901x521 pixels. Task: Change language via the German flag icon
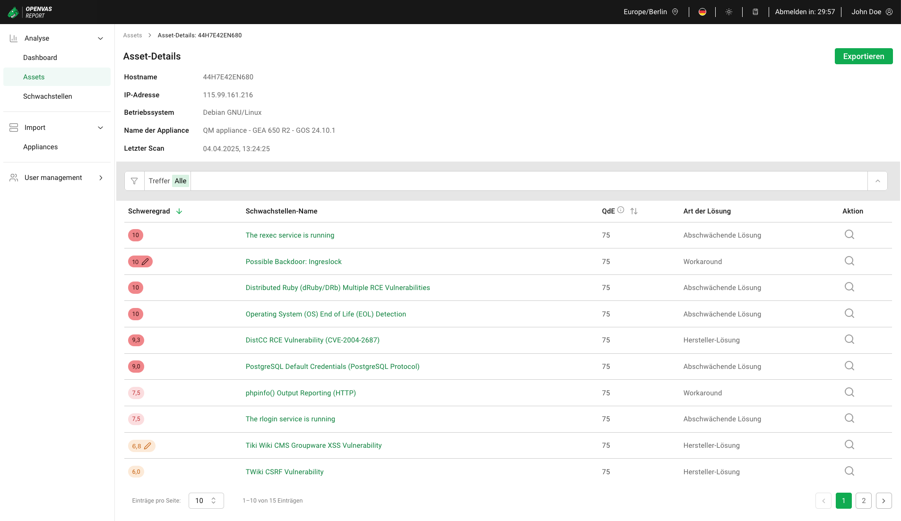(x=702, y=12)
